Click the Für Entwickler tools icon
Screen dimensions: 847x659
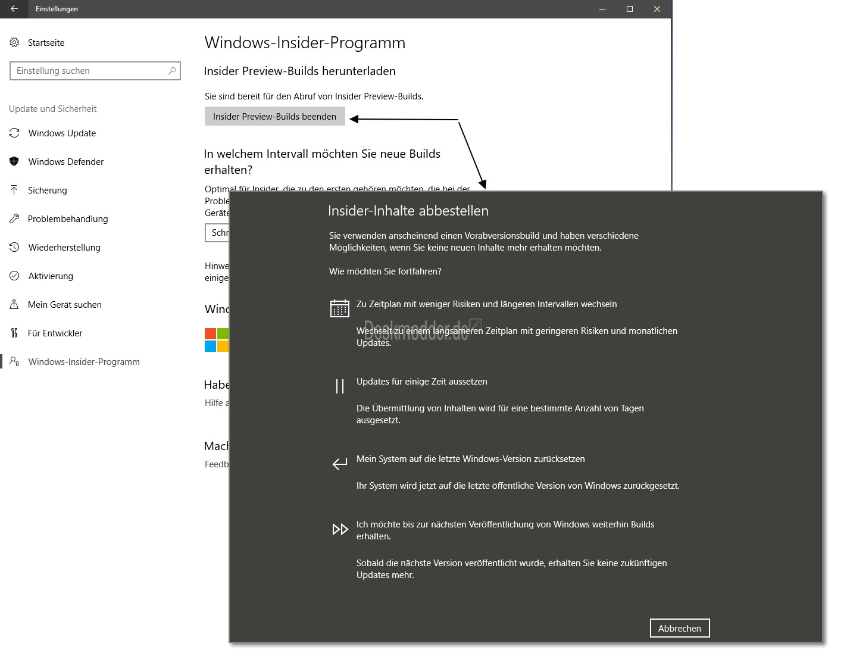(14, 333)
